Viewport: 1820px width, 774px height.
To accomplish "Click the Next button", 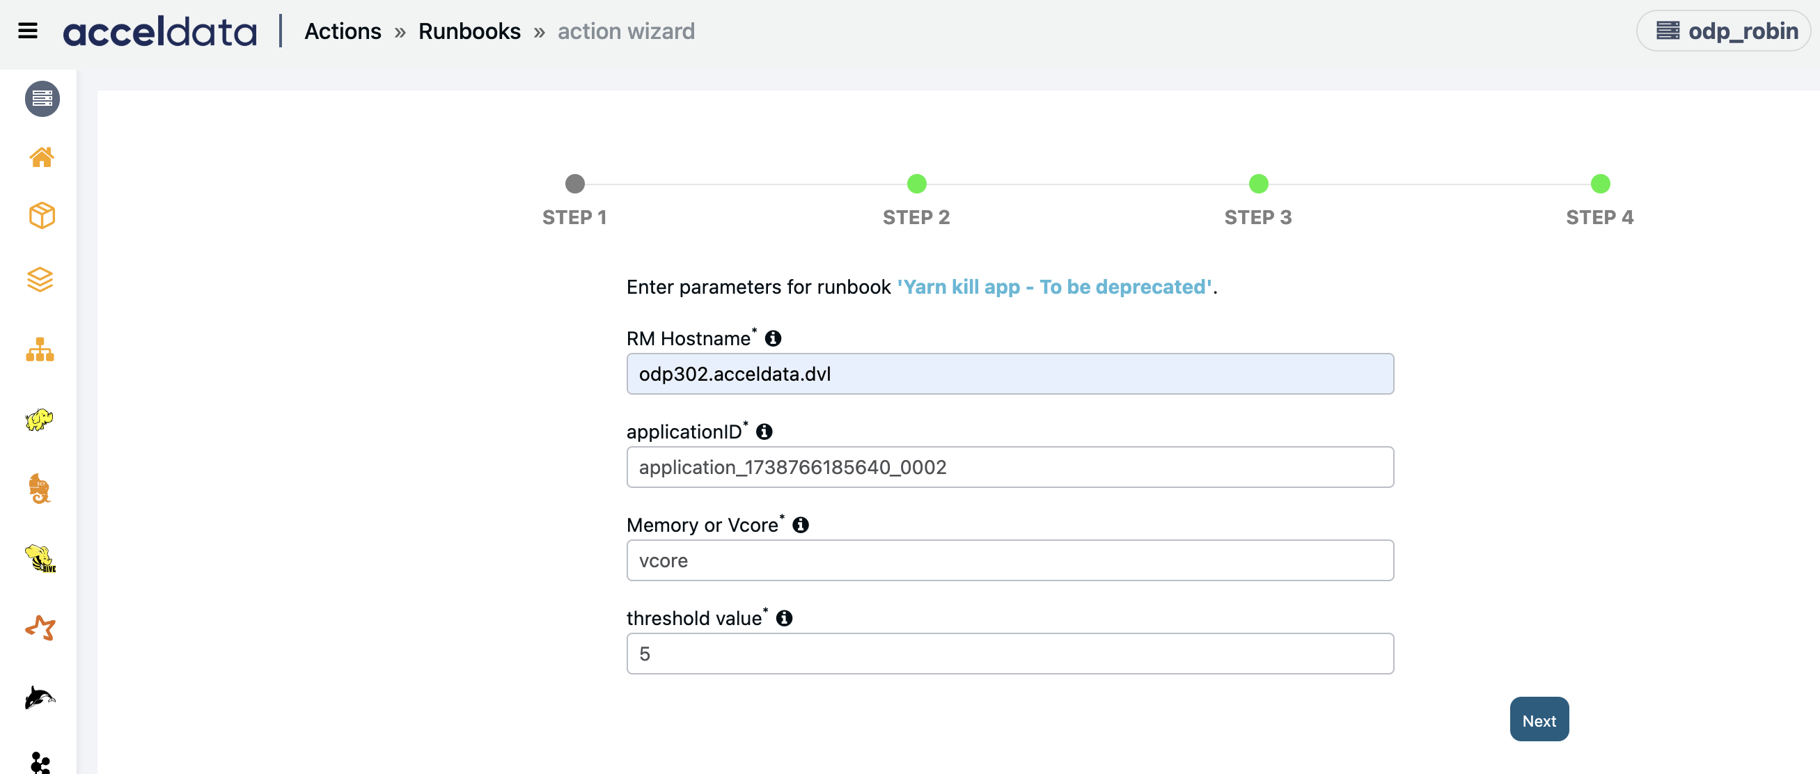I will (1539, 720).
